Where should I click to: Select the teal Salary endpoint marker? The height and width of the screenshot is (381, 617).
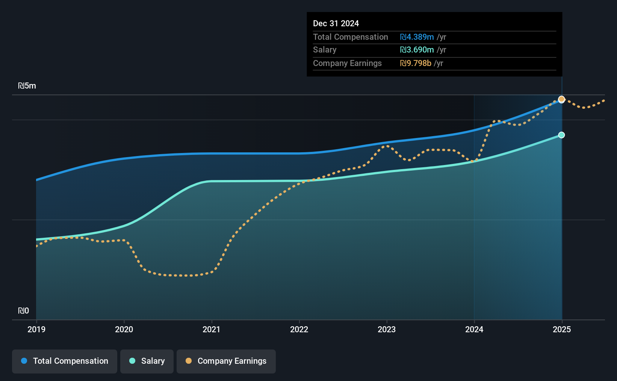(x=561, y=135)
